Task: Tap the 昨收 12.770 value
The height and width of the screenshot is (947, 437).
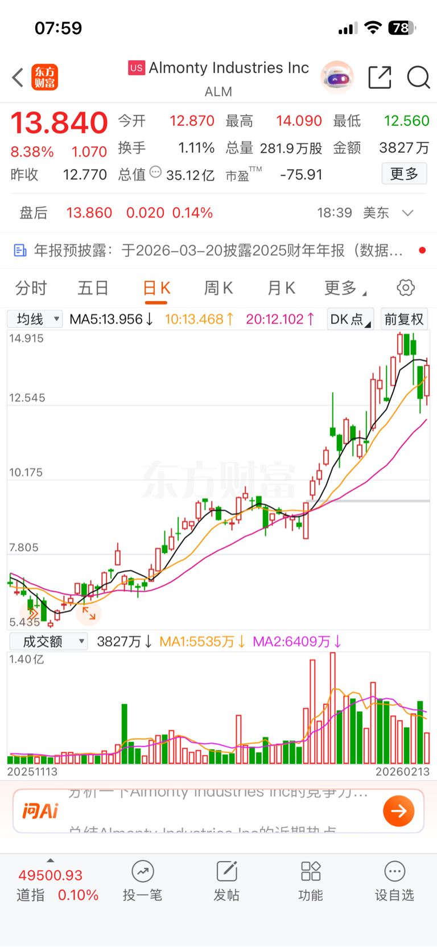Action: [x=85, y=174]
